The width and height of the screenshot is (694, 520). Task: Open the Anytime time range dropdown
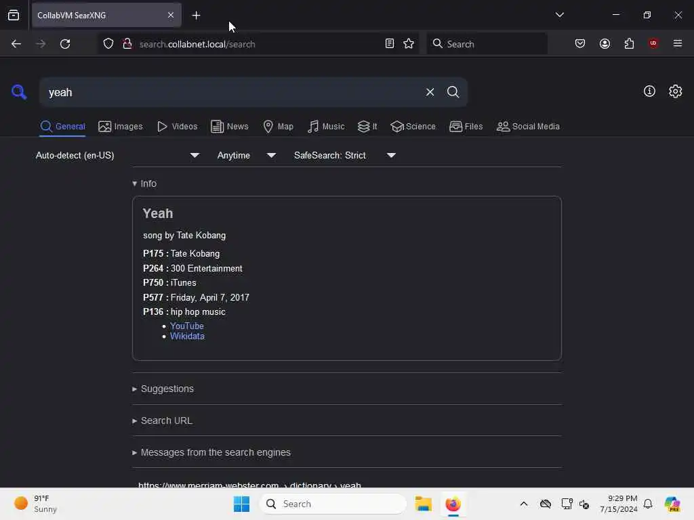point(247,155)
